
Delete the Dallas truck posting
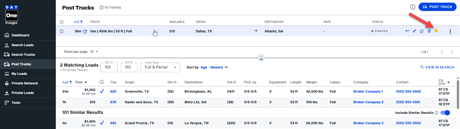(x=429, y=31)
